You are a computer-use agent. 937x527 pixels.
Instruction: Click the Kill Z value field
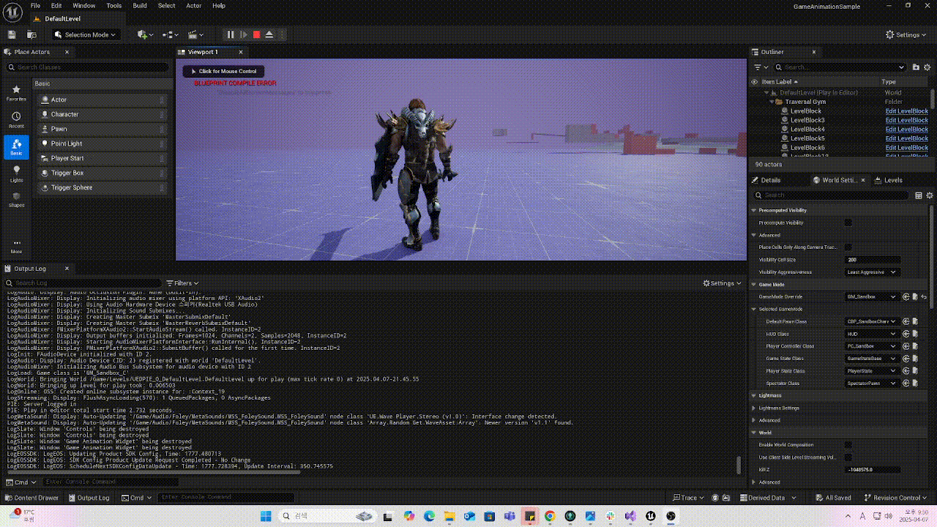point(873,469)
